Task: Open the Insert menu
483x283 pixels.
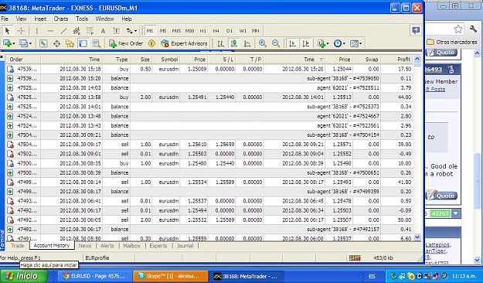Action: click(40, 19)
